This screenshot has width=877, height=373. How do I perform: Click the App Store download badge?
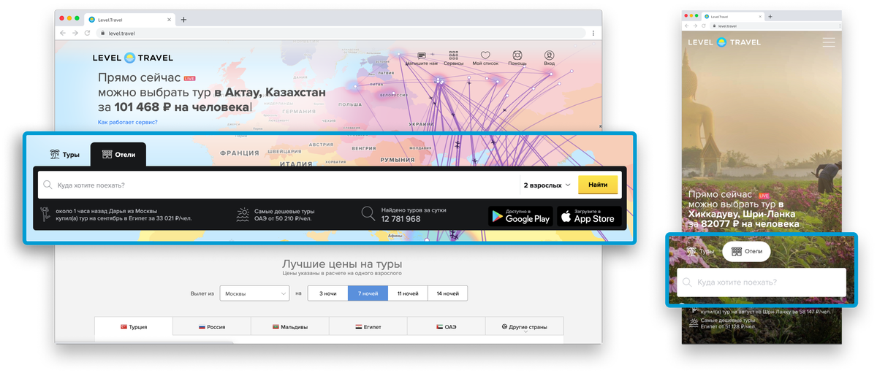[589, 216]
